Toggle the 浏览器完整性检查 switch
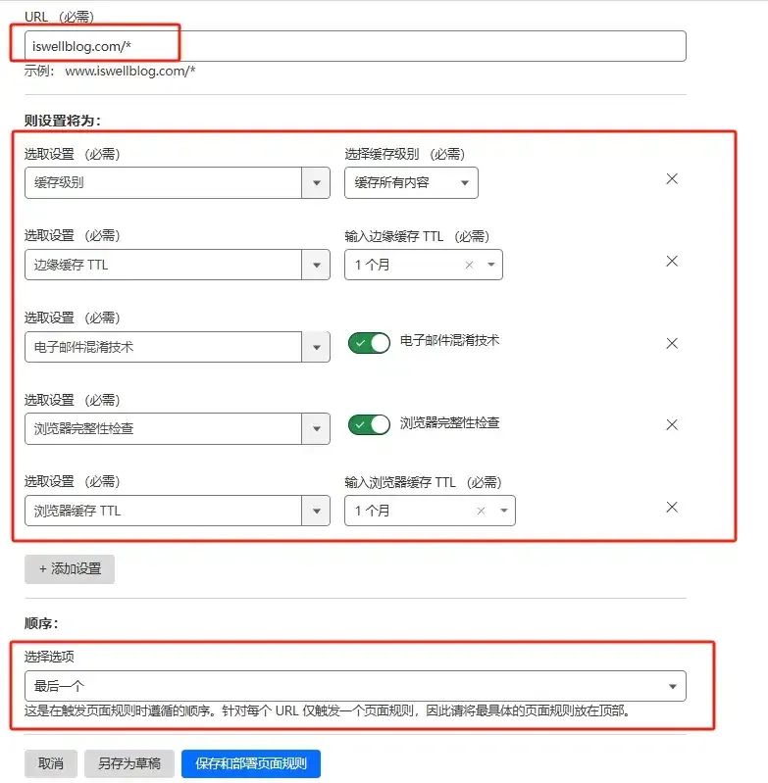Screen dimensions: 768x783 click(x=369, y=425)
